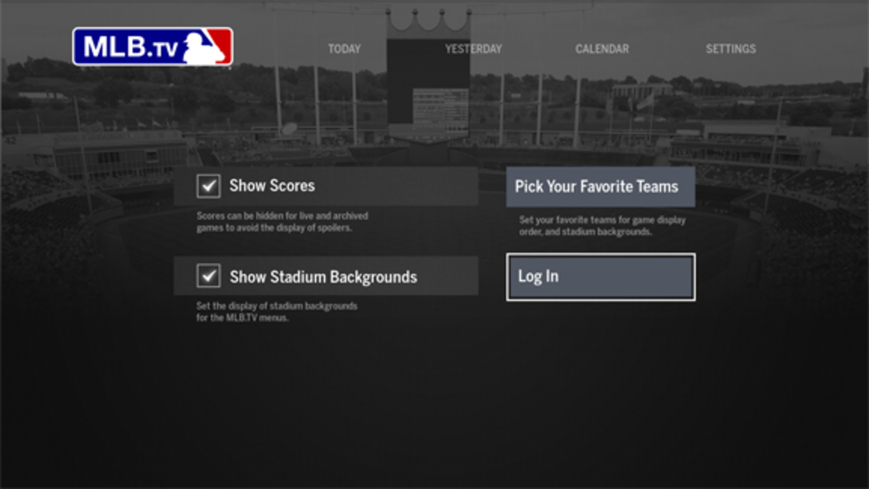Click the checkmark inside Show Stadium Backgrounds checkbox

pyautogui.click(x=210, y=276)
